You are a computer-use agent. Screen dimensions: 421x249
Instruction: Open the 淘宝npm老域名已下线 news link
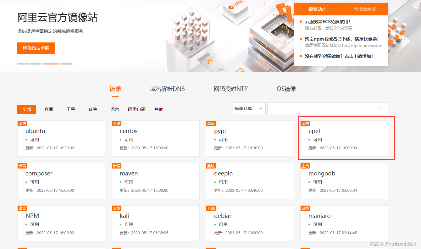[x=342, y=39]
